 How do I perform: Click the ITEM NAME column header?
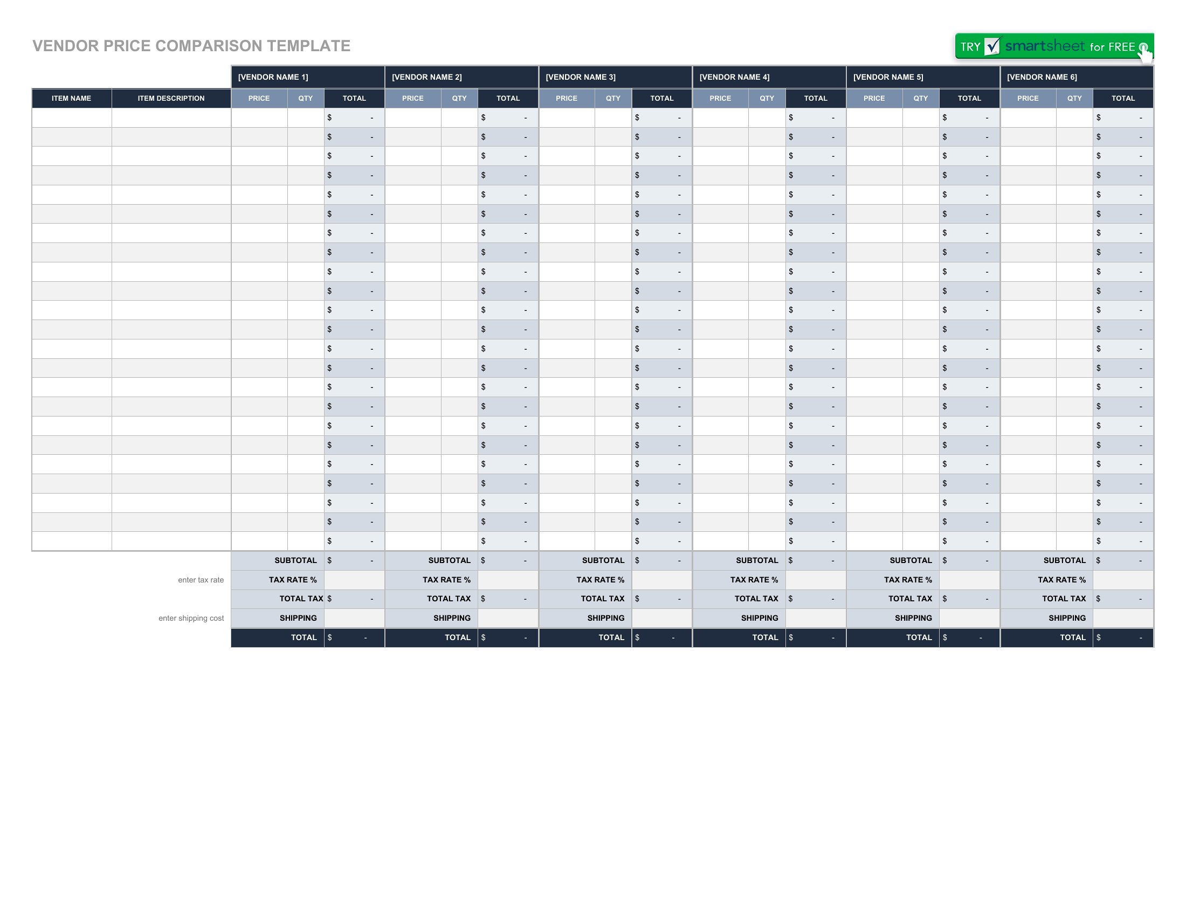(x=72, y=98)
